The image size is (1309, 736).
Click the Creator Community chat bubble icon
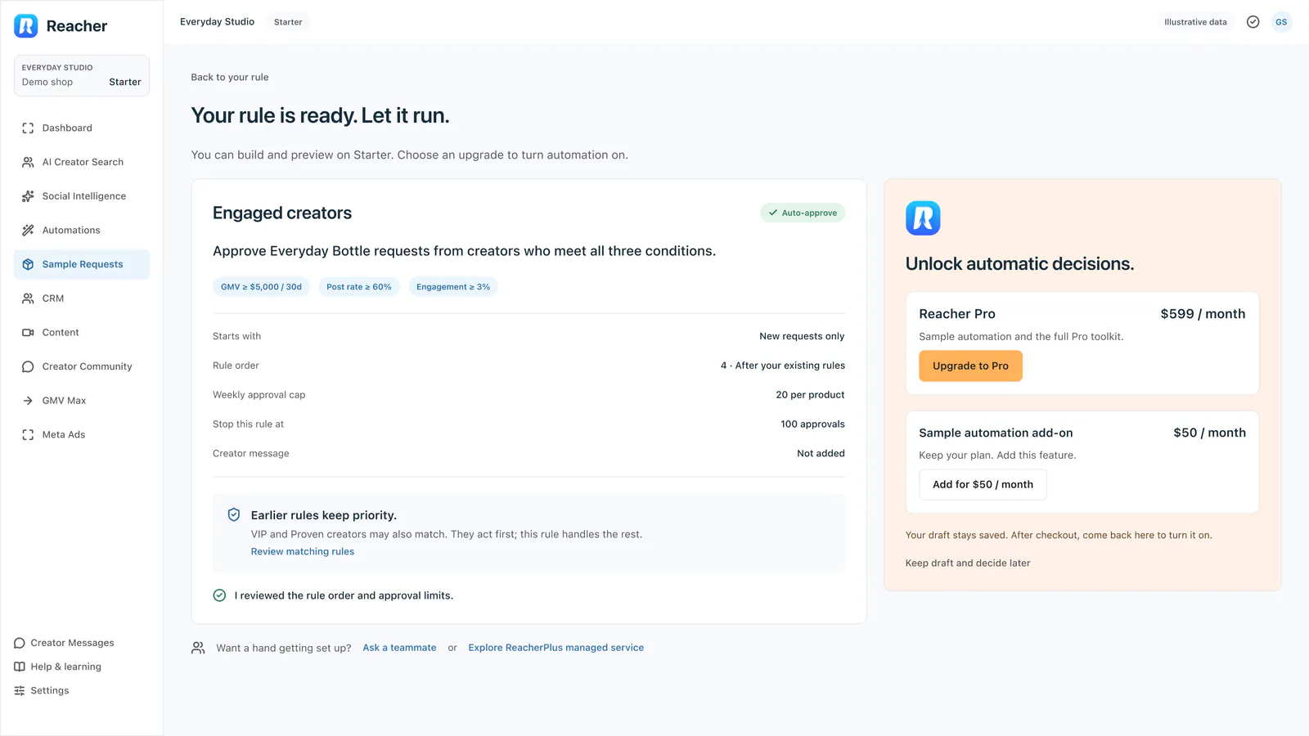click(28, 366)
